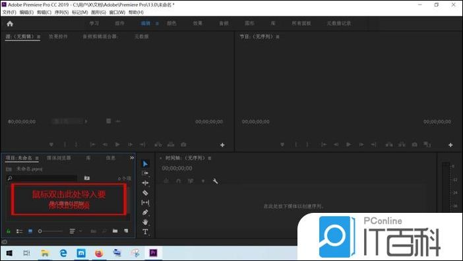Click Drag Video Only icon in Source monitor
The width and height of the screenshot is (463, 261).
[x=109, y=121]
